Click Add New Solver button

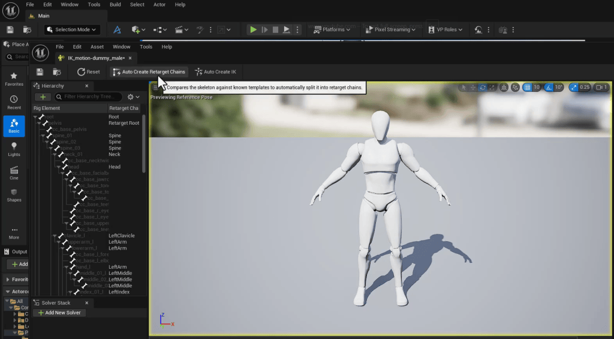click(x=59, y=313)
